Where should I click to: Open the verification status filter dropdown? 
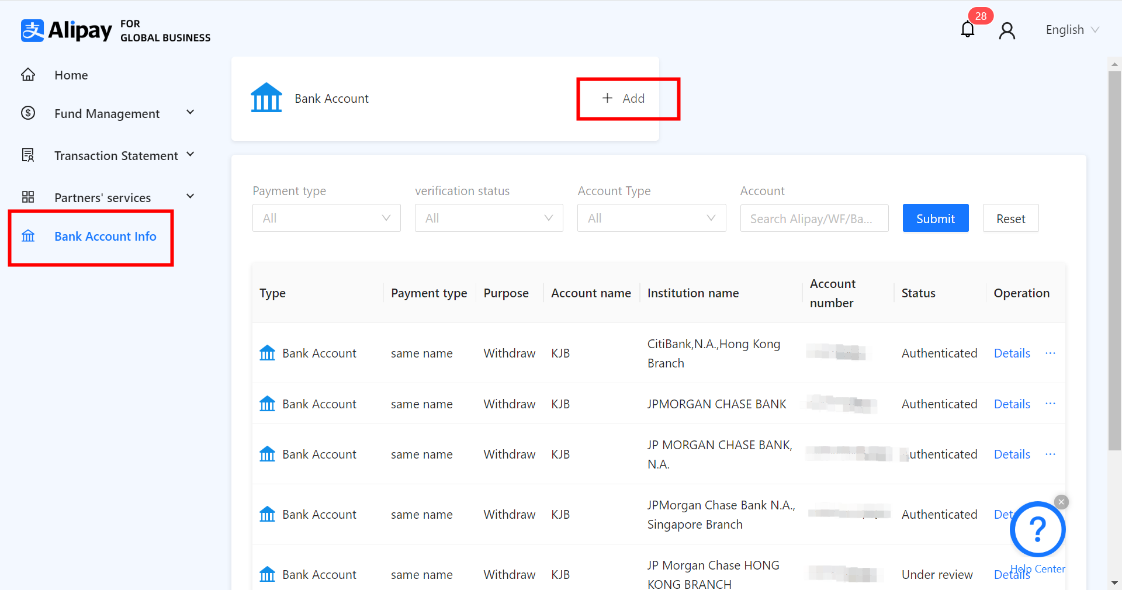click(489, 218)
